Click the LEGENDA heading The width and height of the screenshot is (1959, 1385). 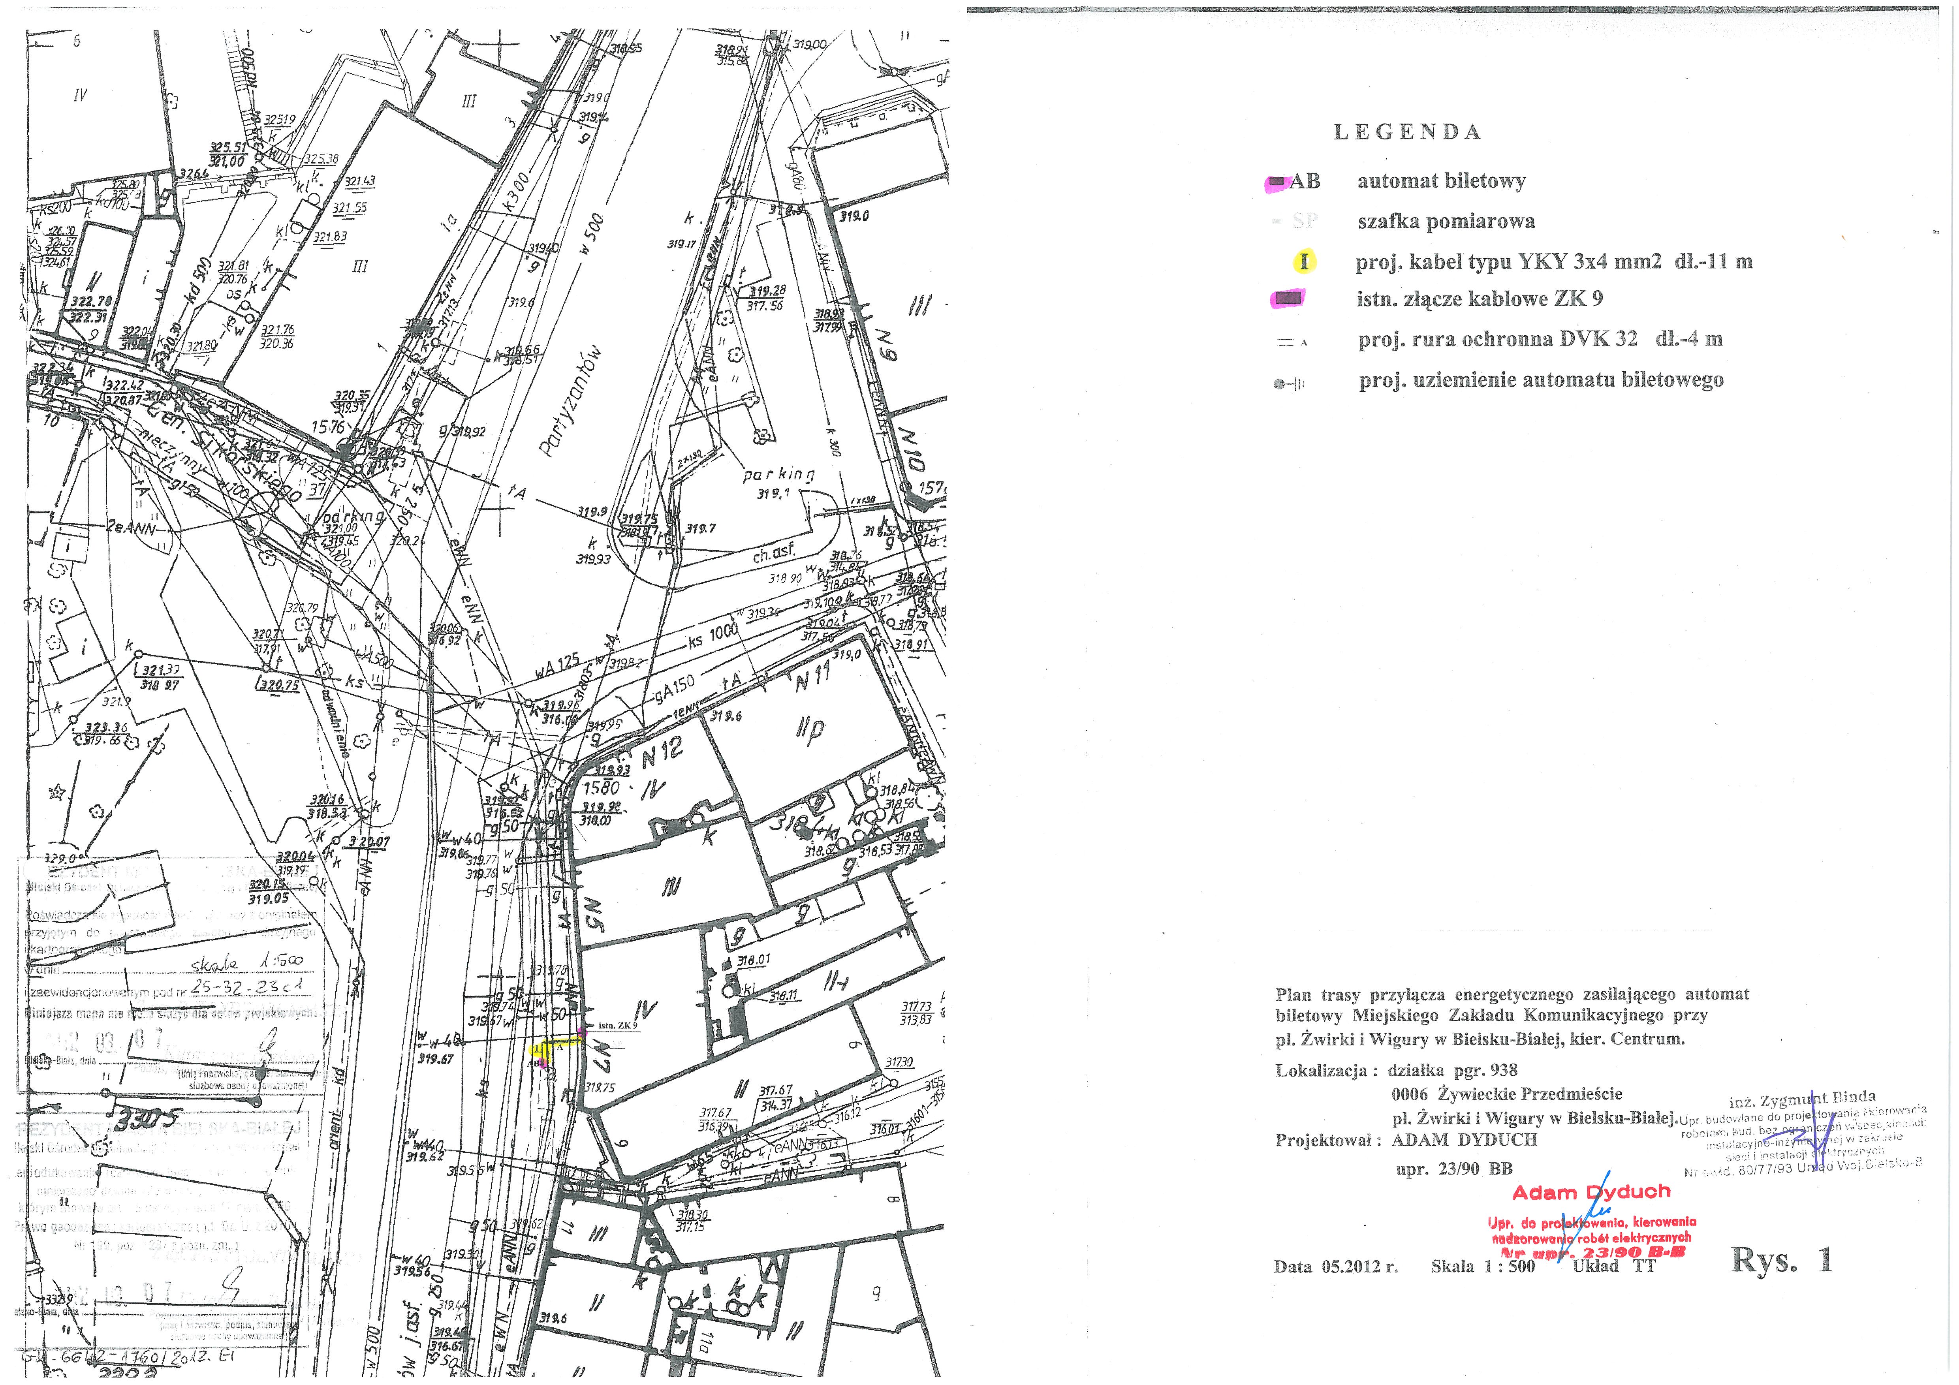coord(1407,132)
